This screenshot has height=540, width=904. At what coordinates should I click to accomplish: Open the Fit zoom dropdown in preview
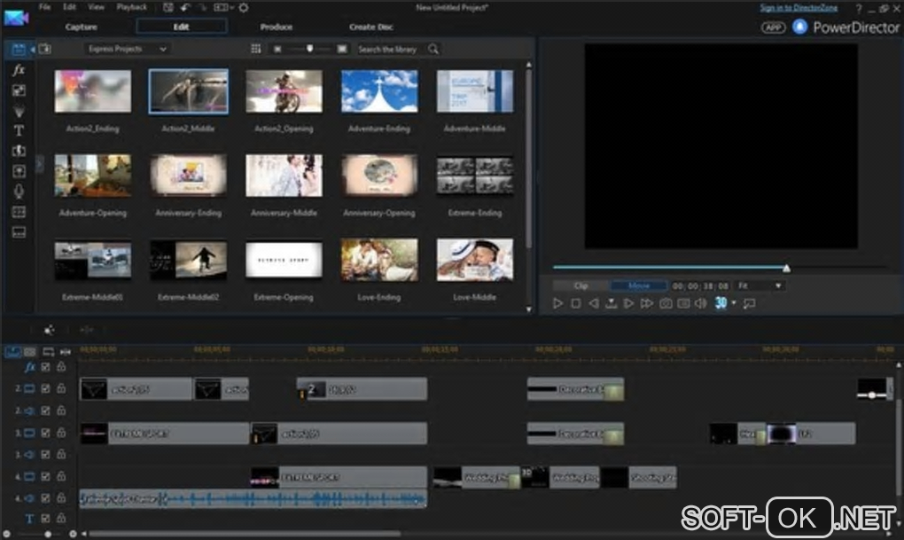point(760,286)
